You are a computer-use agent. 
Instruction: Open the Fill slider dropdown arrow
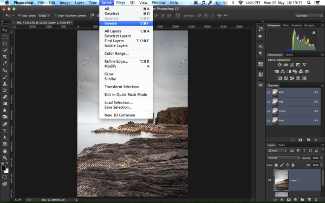321,165
